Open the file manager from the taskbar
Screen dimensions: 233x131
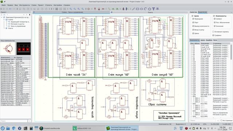[x=8, y=128]
